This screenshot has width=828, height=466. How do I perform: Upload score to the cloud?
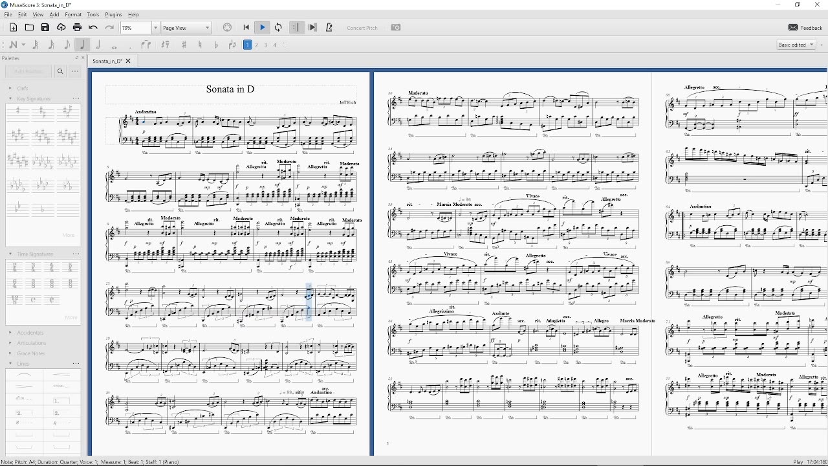(61, 28)
